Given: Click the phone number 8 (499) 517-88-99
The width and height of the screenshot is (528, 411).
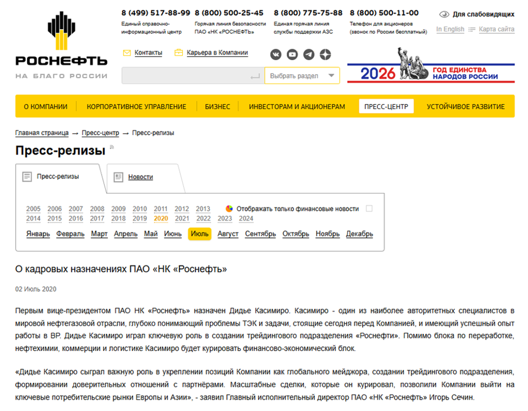Looking at the screenshot, I should click(156, 13).
